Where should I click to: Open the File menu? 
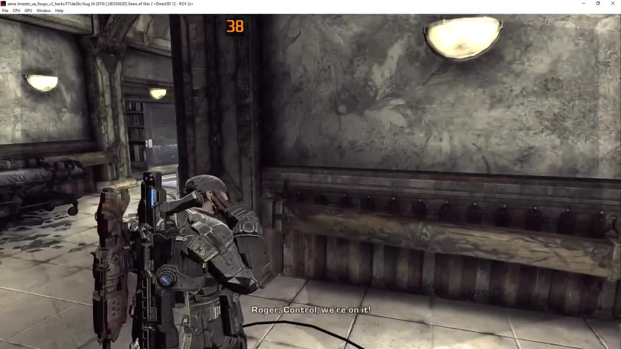5,11
